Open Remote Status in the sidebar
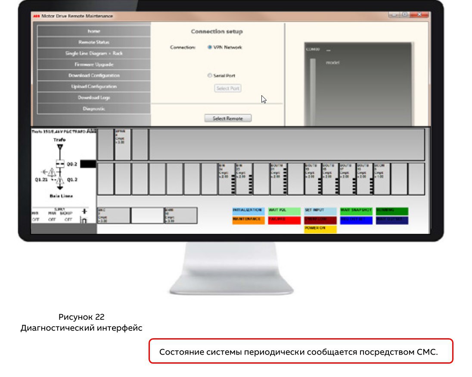 pos(93,42)
